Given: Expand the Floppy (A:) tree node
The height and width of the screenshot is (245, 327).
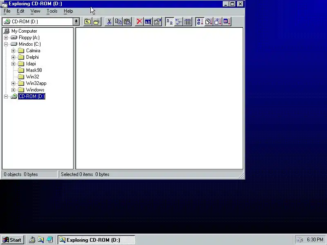Looking at the screenshot, I should coord(6,38).
